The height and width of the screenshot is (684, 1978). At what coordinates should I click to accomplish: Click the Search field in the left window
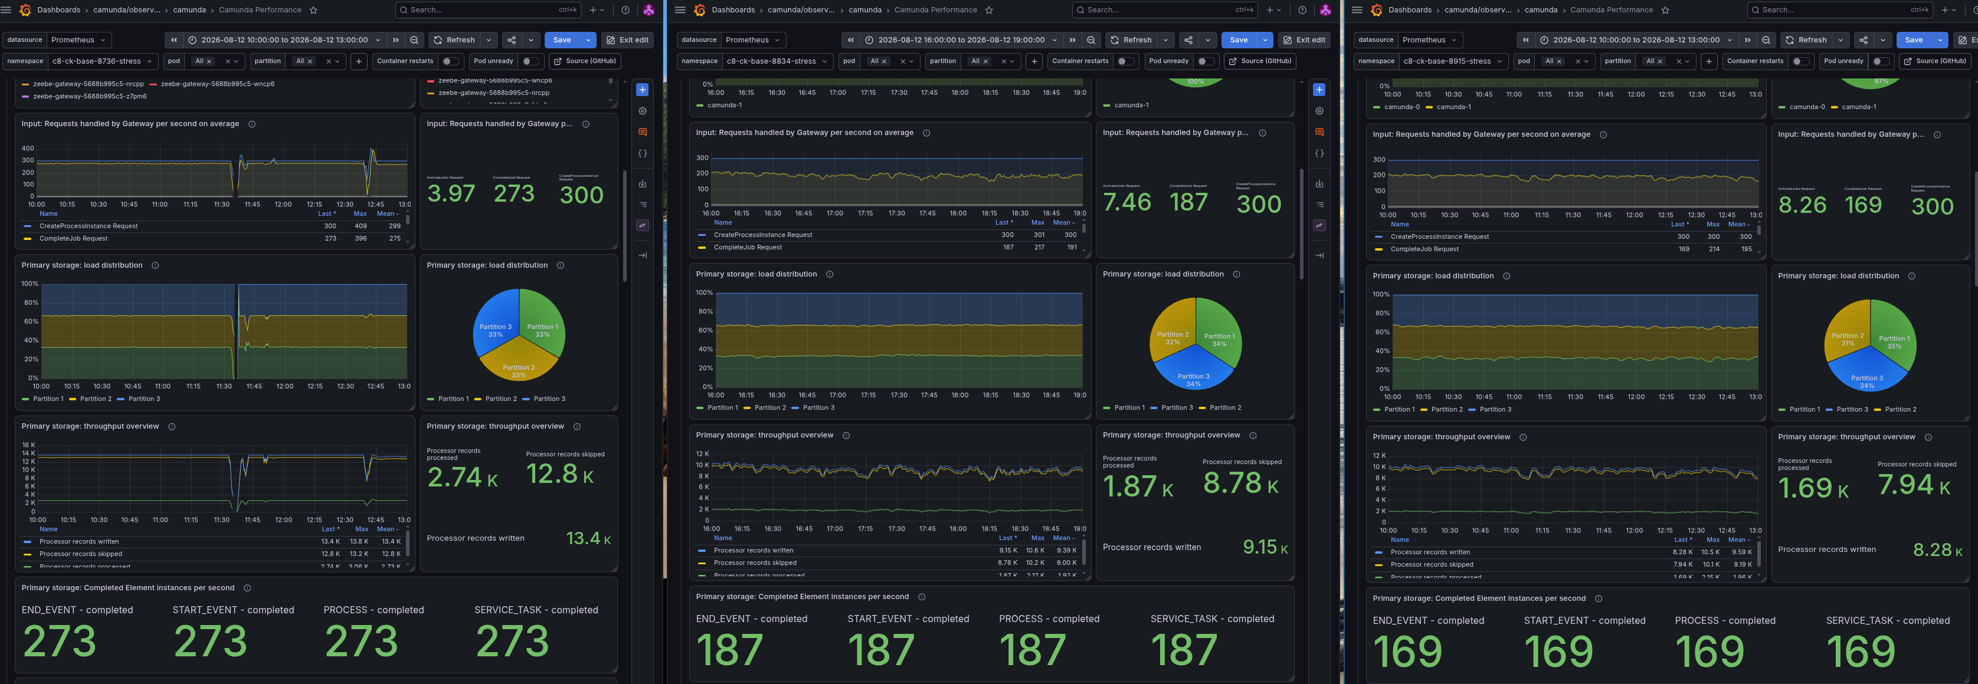pyautogui.click(x=489, y=10)
